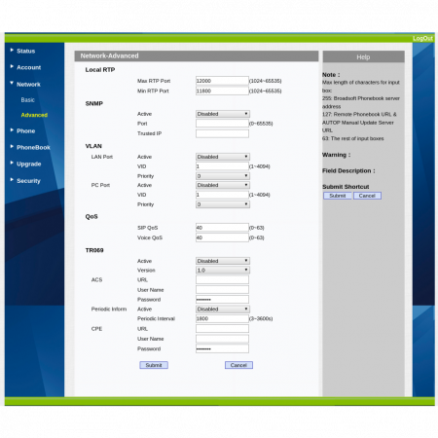Click the Min RTP Port field
The width and height of the screenshot is (438, 438).
coord(222,91)
